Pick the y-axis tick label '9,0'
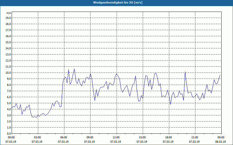 tap(9, 79)
